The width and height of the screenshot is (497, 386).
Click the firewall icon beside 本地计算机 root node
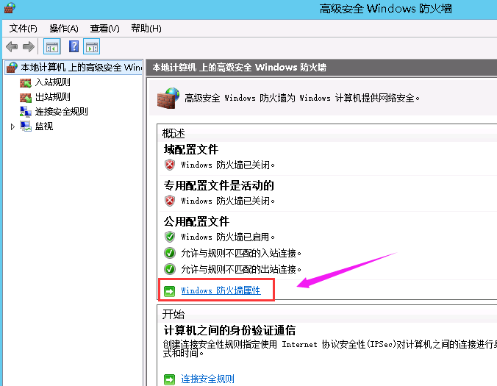click(x=12, y=67)
